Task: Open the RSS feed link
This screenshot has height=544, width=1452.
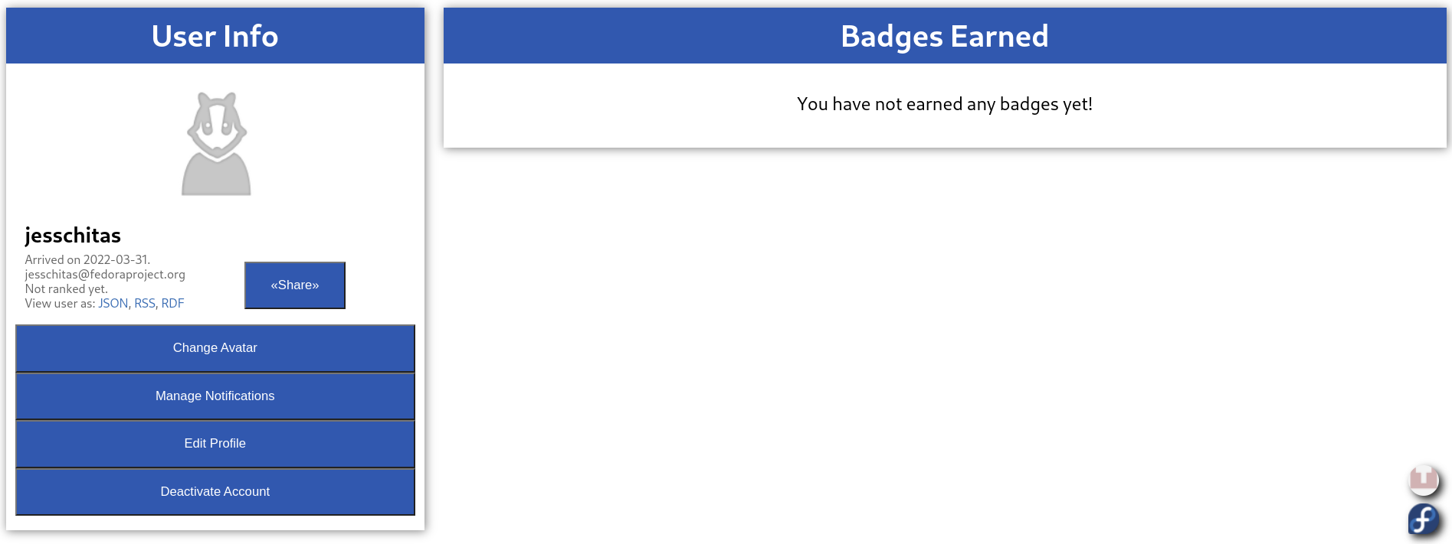Action: (x=145, y=304)
